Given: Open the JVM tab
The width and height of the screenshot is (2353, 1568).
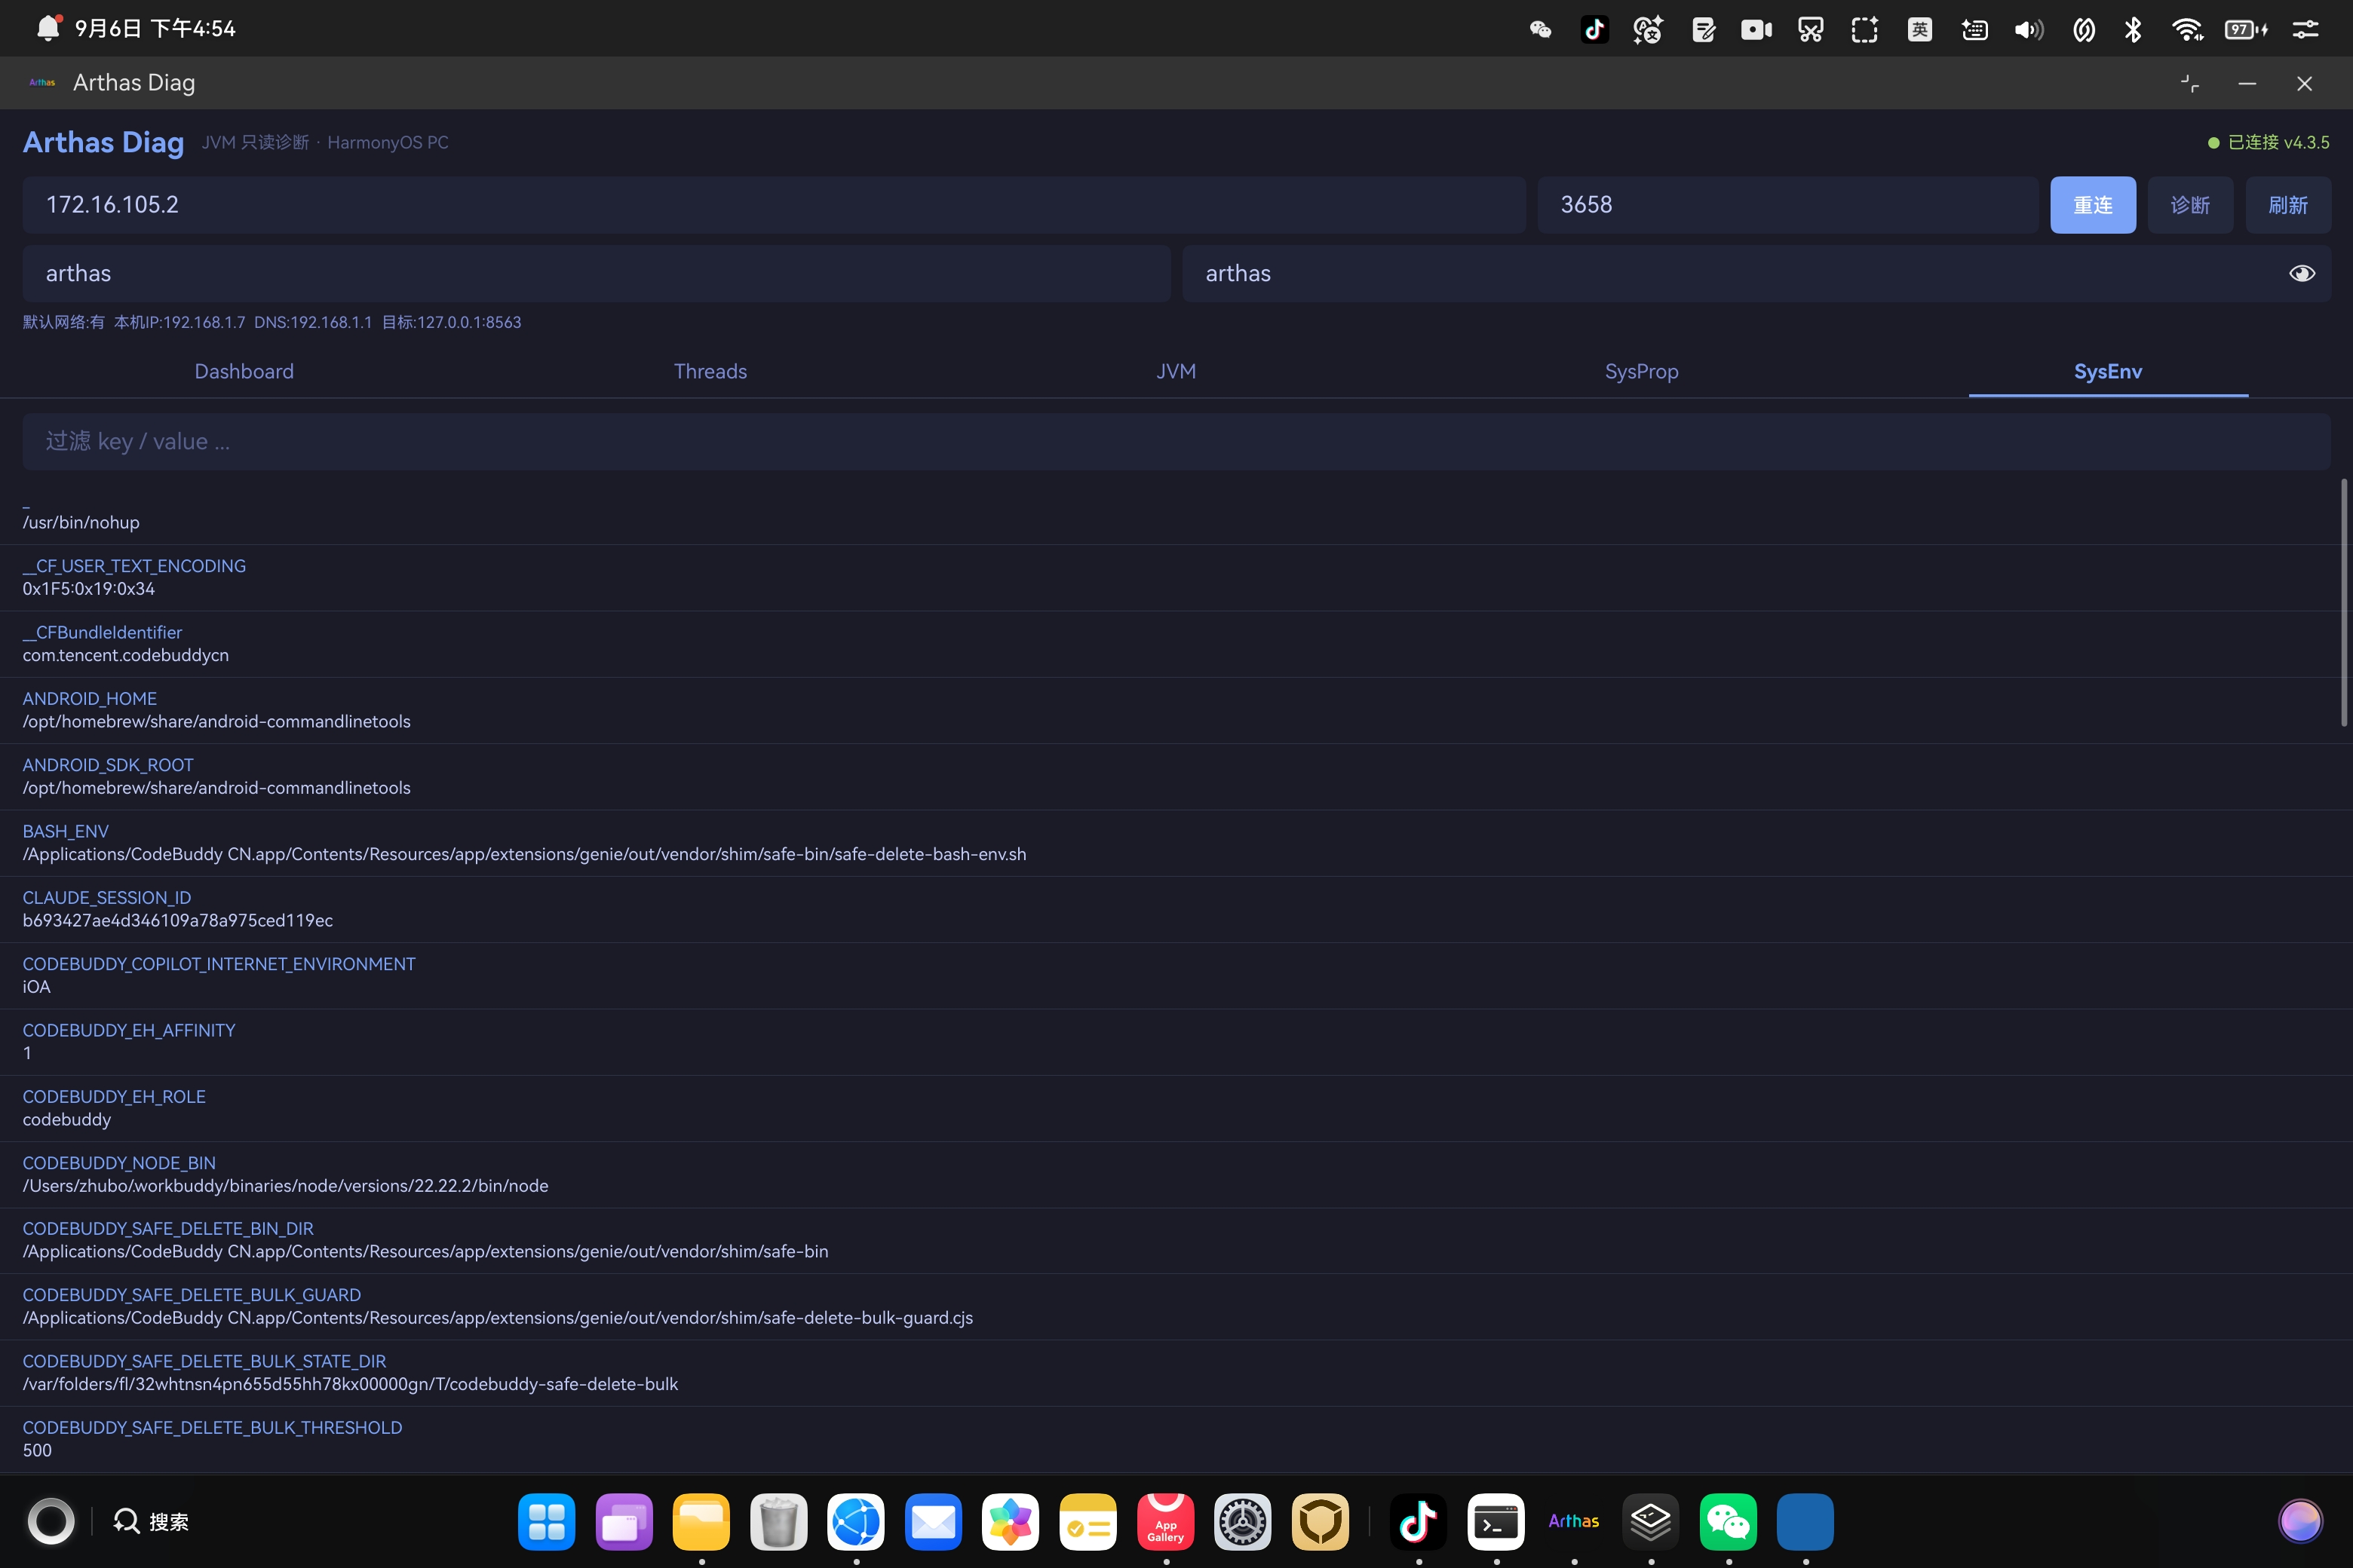Looking at the screenshot, I should (x=1176, y=371).
